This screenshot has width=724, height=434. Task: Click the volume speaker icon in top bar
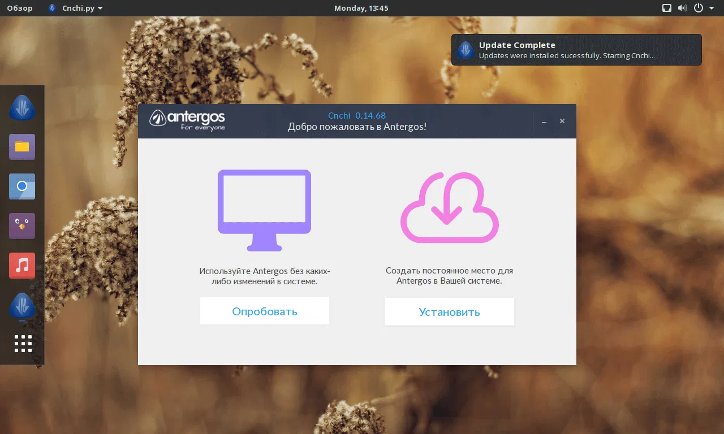click(x=683, y=8)
